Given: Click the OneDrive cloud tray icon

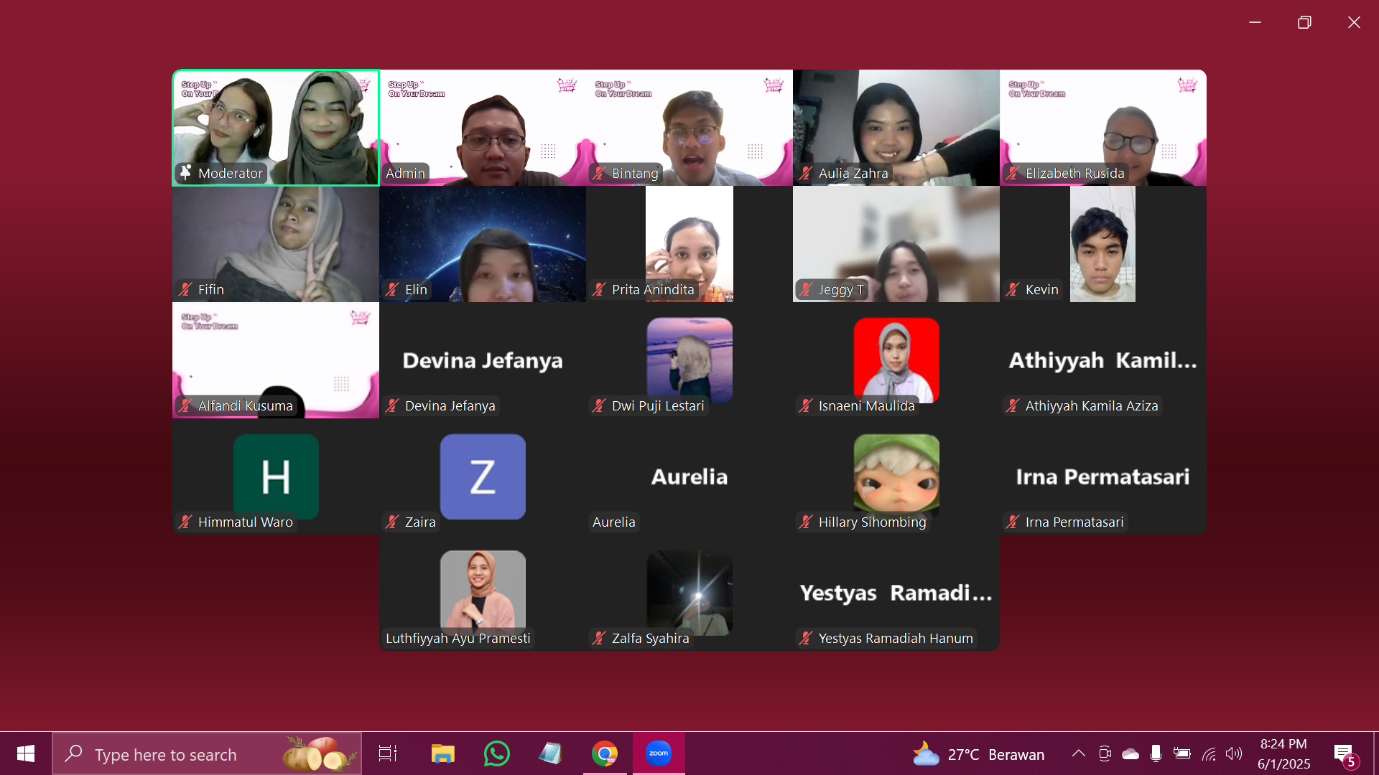Looking at the screenshot, I should [1130, 753].
